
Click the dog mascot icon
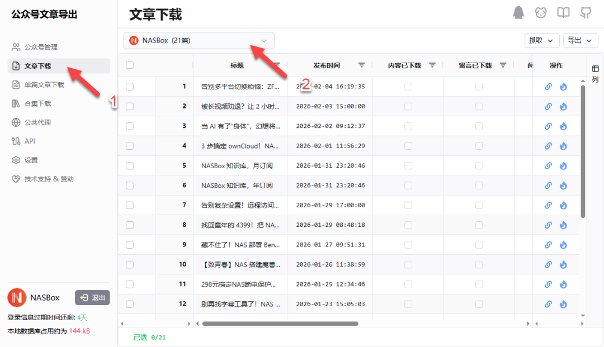click(x=540, y=12)
